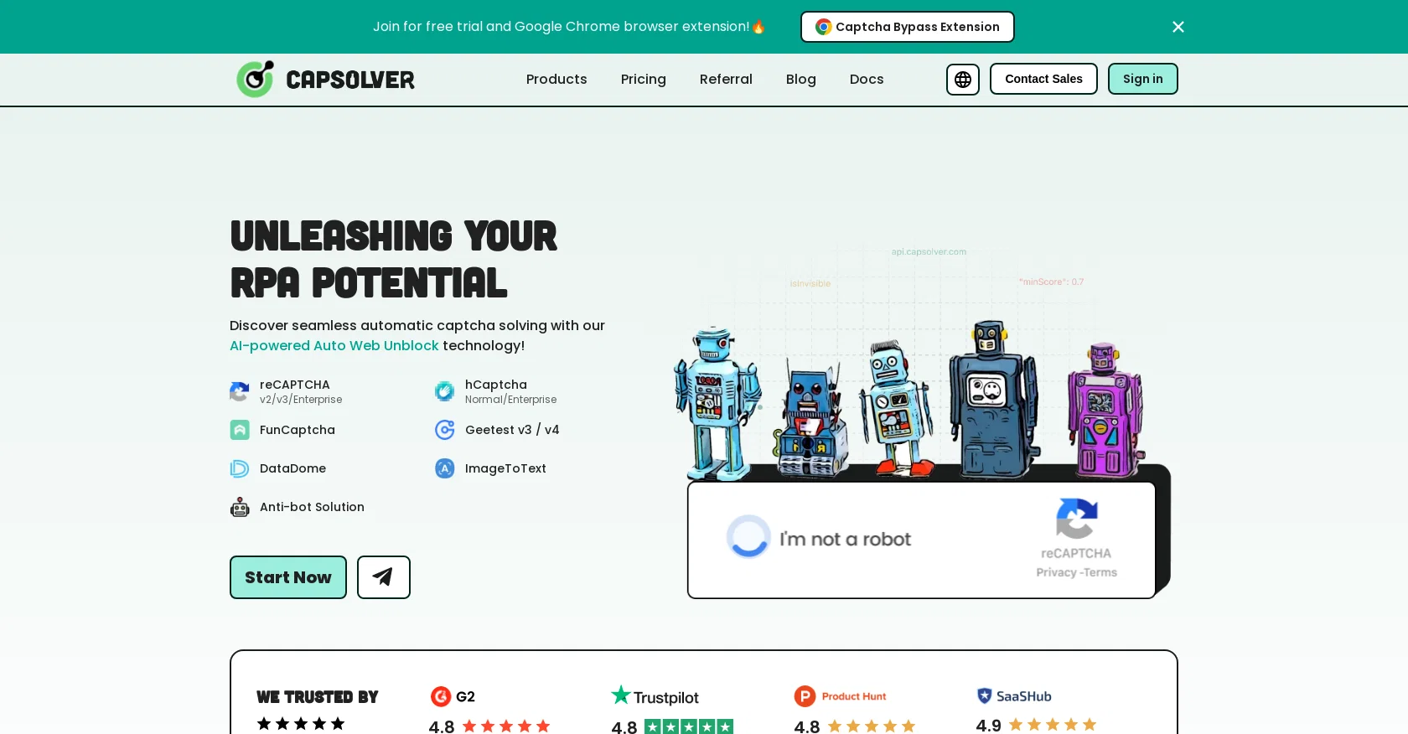Image resolution: width=1408 pixels, height=734 pixels.
Task: Click the CAPSOLVER brand name text
Action: coord(350,80)
